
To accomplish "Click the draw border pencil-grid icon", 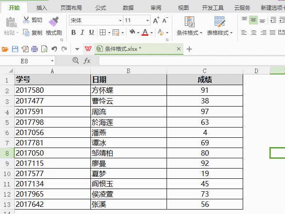I will click(116, 33).
